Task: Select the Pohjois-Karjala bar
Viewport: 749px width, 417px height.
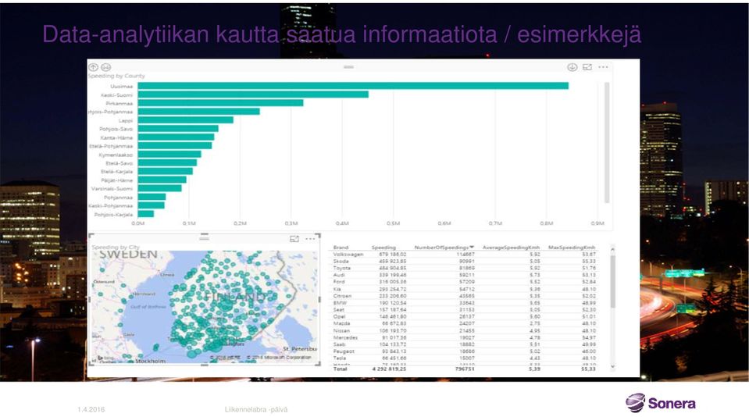Action: pyautogui.click(x=146, y=214)
